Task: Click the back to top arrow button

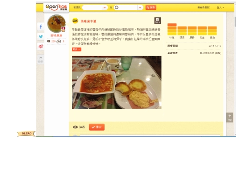Action: pos(230,118)
